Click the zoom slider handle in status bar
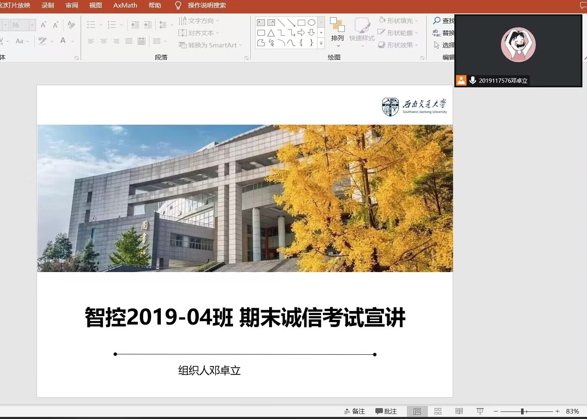 tap(522, 411)
